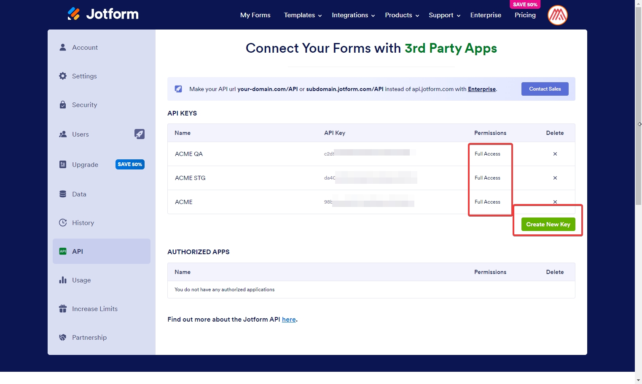Delete the ACME STG API key
Image resolution: width=642 pixels, height=384 pixels.
tap(555, 178)
